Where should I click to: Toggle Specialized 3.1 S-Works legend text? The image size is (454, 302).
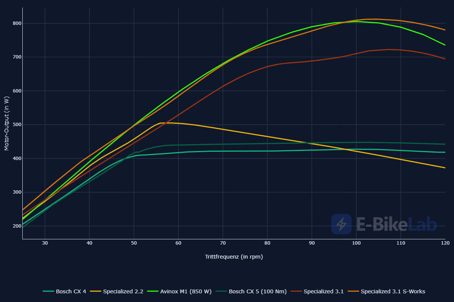[393, 291]
